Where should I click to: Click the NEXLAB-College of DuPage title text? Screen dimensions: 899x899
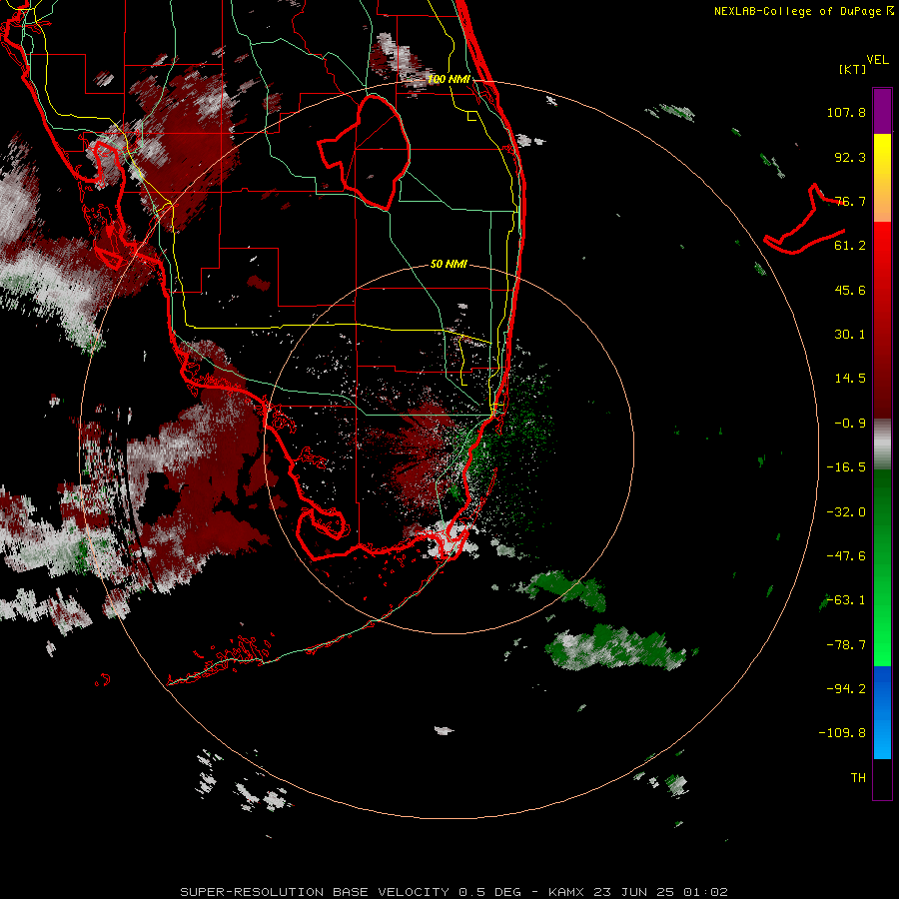pos(804,11)
